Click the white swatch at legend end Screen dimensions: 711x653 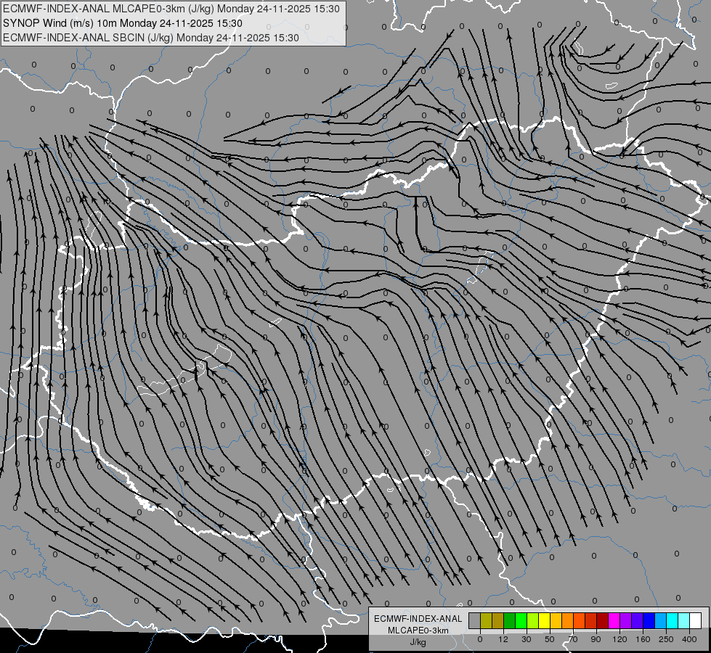[696, 620]
